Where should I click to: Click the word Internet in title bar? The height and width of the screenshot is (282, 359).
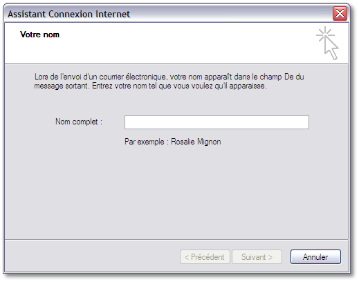click(x=113, y=14)
